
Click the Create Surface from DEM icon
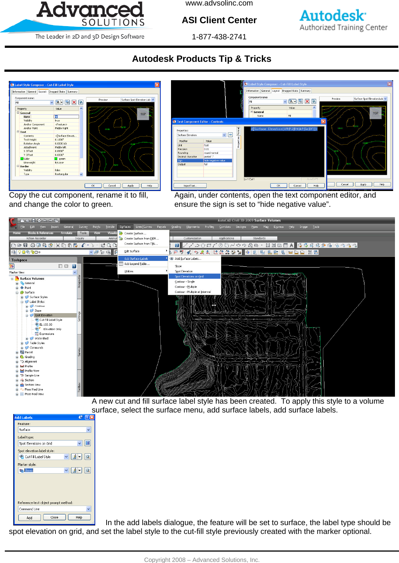(x=121, y=238)
